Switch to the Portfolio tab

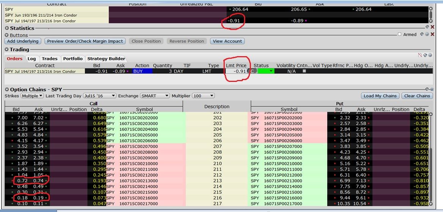(73, 58)
